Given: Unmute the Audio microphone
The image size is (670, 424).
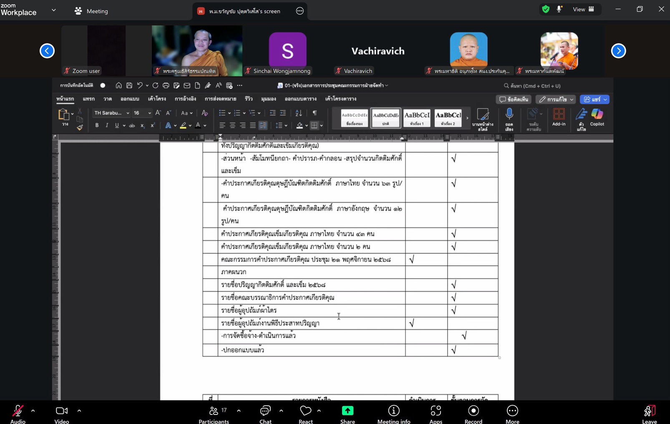Looking at the screenshot, I should click(18, 411).
